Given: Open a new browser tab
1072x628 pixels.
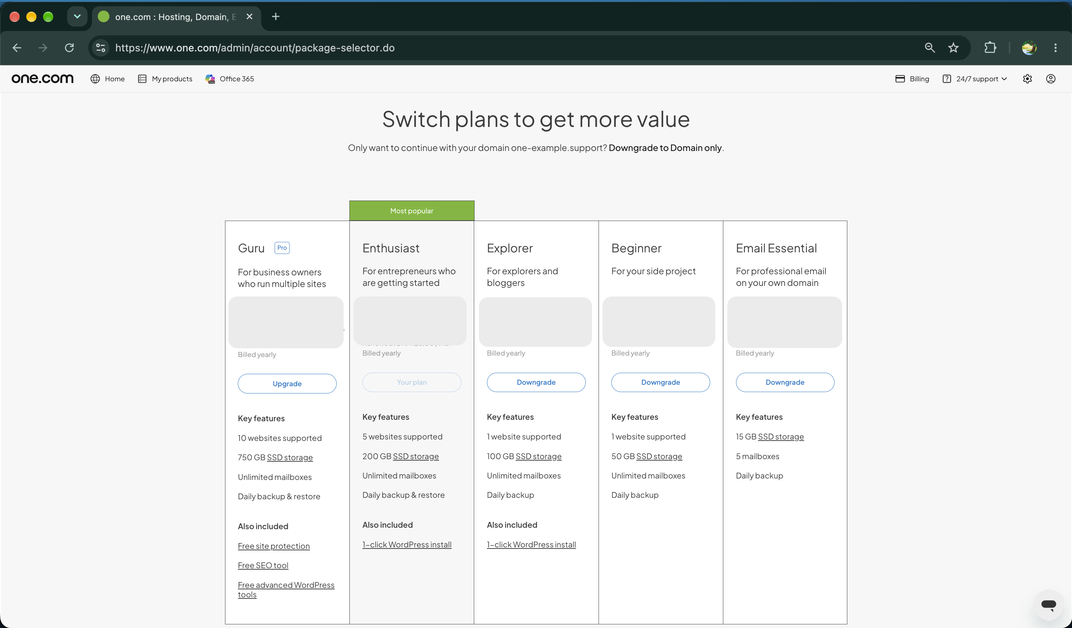Looking at the screenshot, I should [x=276, y=16].
